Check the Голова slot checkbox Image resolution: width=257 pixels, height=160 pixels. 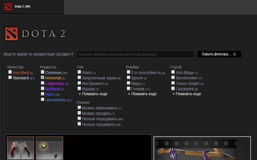click(x=128, y=88)
